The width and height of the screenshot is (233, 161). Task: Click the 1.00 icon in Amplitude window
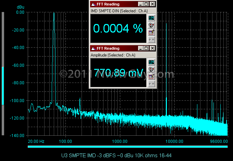[x=151, y=62]
